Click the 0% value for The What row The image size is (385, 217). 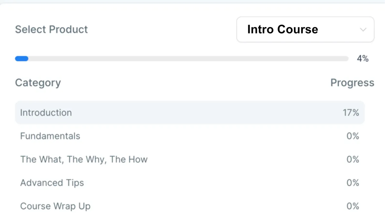coord(353,160)
